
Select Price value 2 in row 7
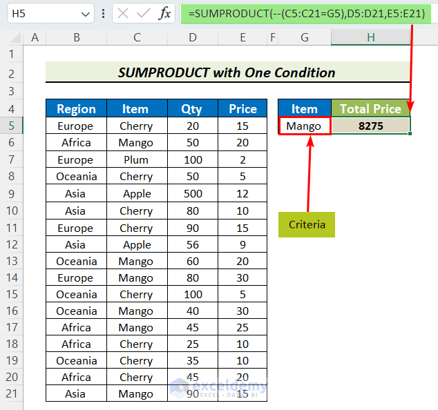242,159
